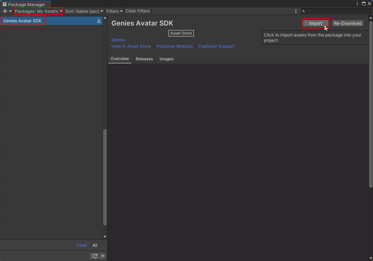Open the Publisher Support link
Screen dimensions: 373x261
click(217, 46)
